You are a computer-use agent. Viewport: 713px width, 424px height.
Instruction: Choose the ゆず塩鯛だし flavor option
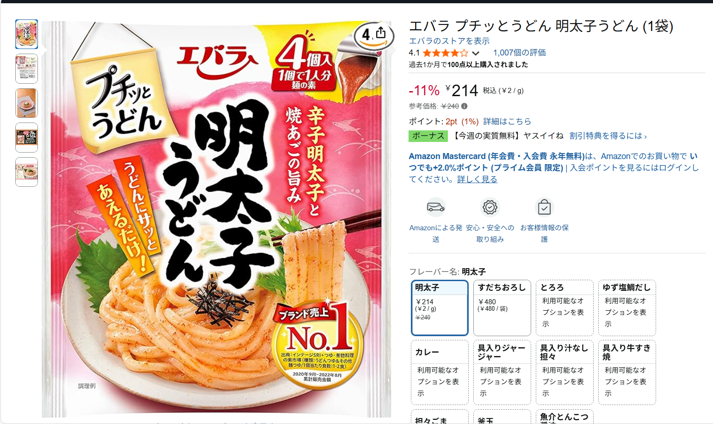(627, 307)
